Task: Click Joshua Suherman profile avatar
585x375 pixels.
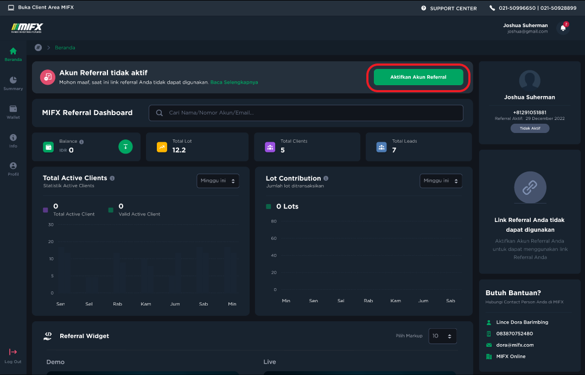Action: pyautogui.click(x=530, y=80)
